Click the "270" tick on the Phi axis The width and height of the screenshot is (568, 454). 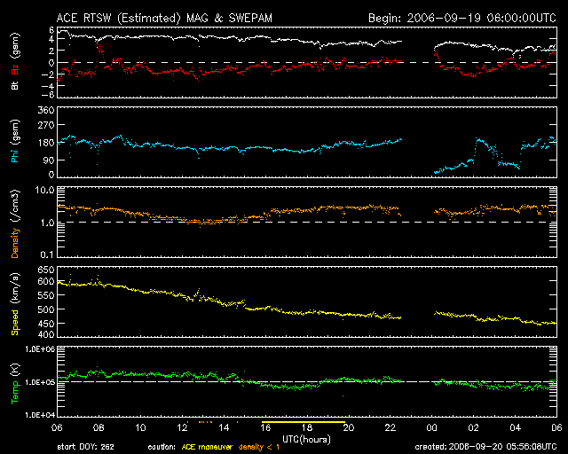pyautogui.click(x=46, y=126)
